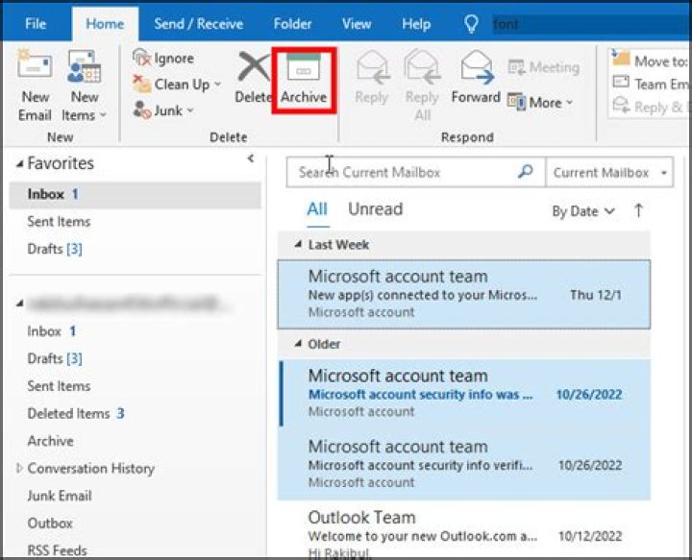Collapse the Older group
This screenshot has height=560, width=692.
click(298, 343)
